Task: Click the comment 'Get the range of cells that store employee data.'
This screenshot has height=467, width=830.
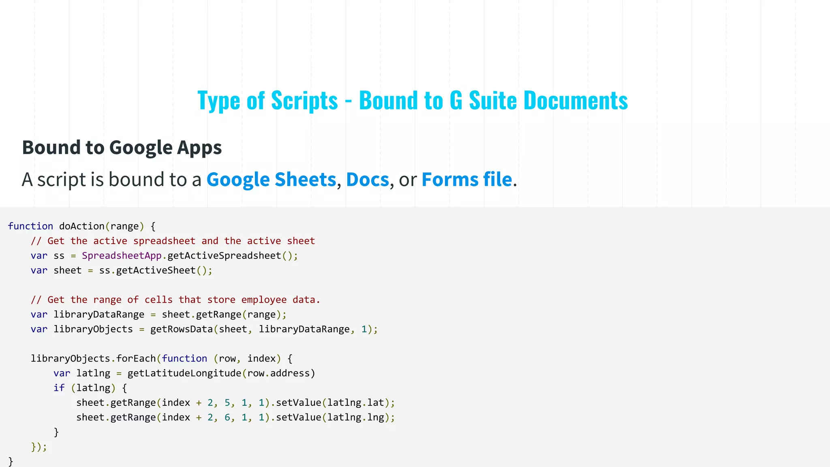Action: click(175, 300)
